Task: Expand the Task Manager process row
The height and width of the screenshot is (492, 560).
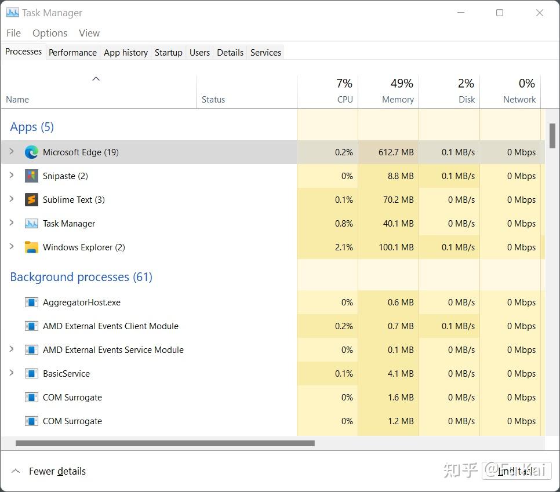Action: point(12,223)
